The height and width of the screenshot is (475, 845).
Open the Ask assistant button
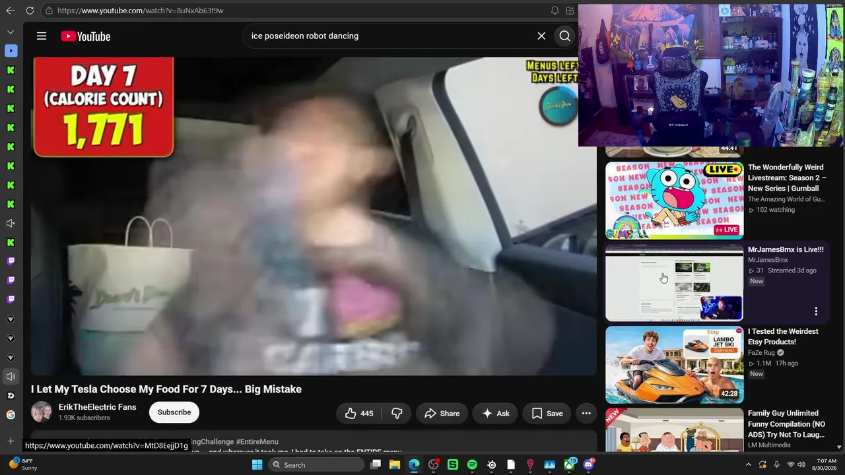[x=495, y=414]
